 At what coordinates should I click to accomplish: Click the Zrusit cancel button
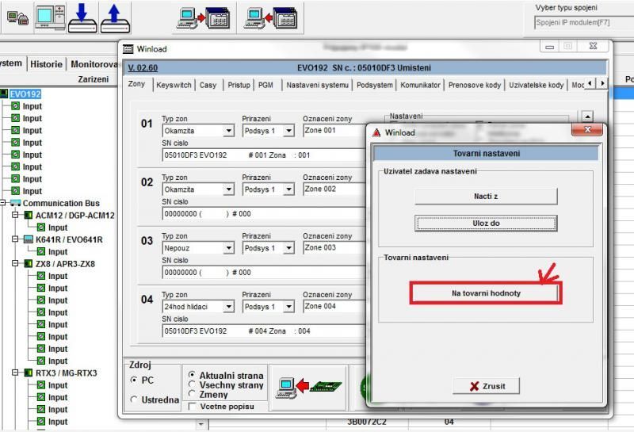click(x=486, y=386)
